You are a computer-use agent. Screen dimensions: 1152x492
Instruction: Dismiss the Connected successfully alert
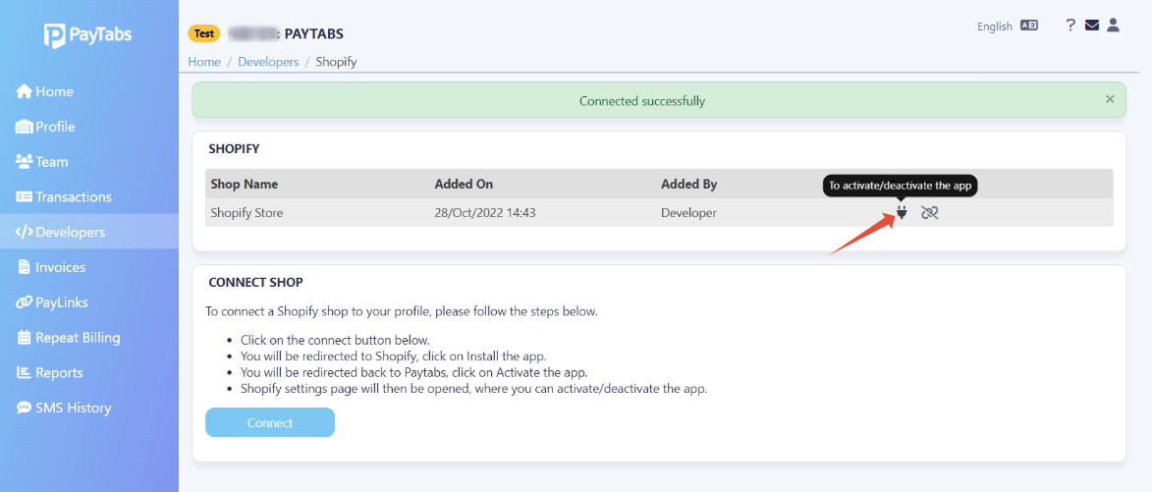coord(1110,99)
